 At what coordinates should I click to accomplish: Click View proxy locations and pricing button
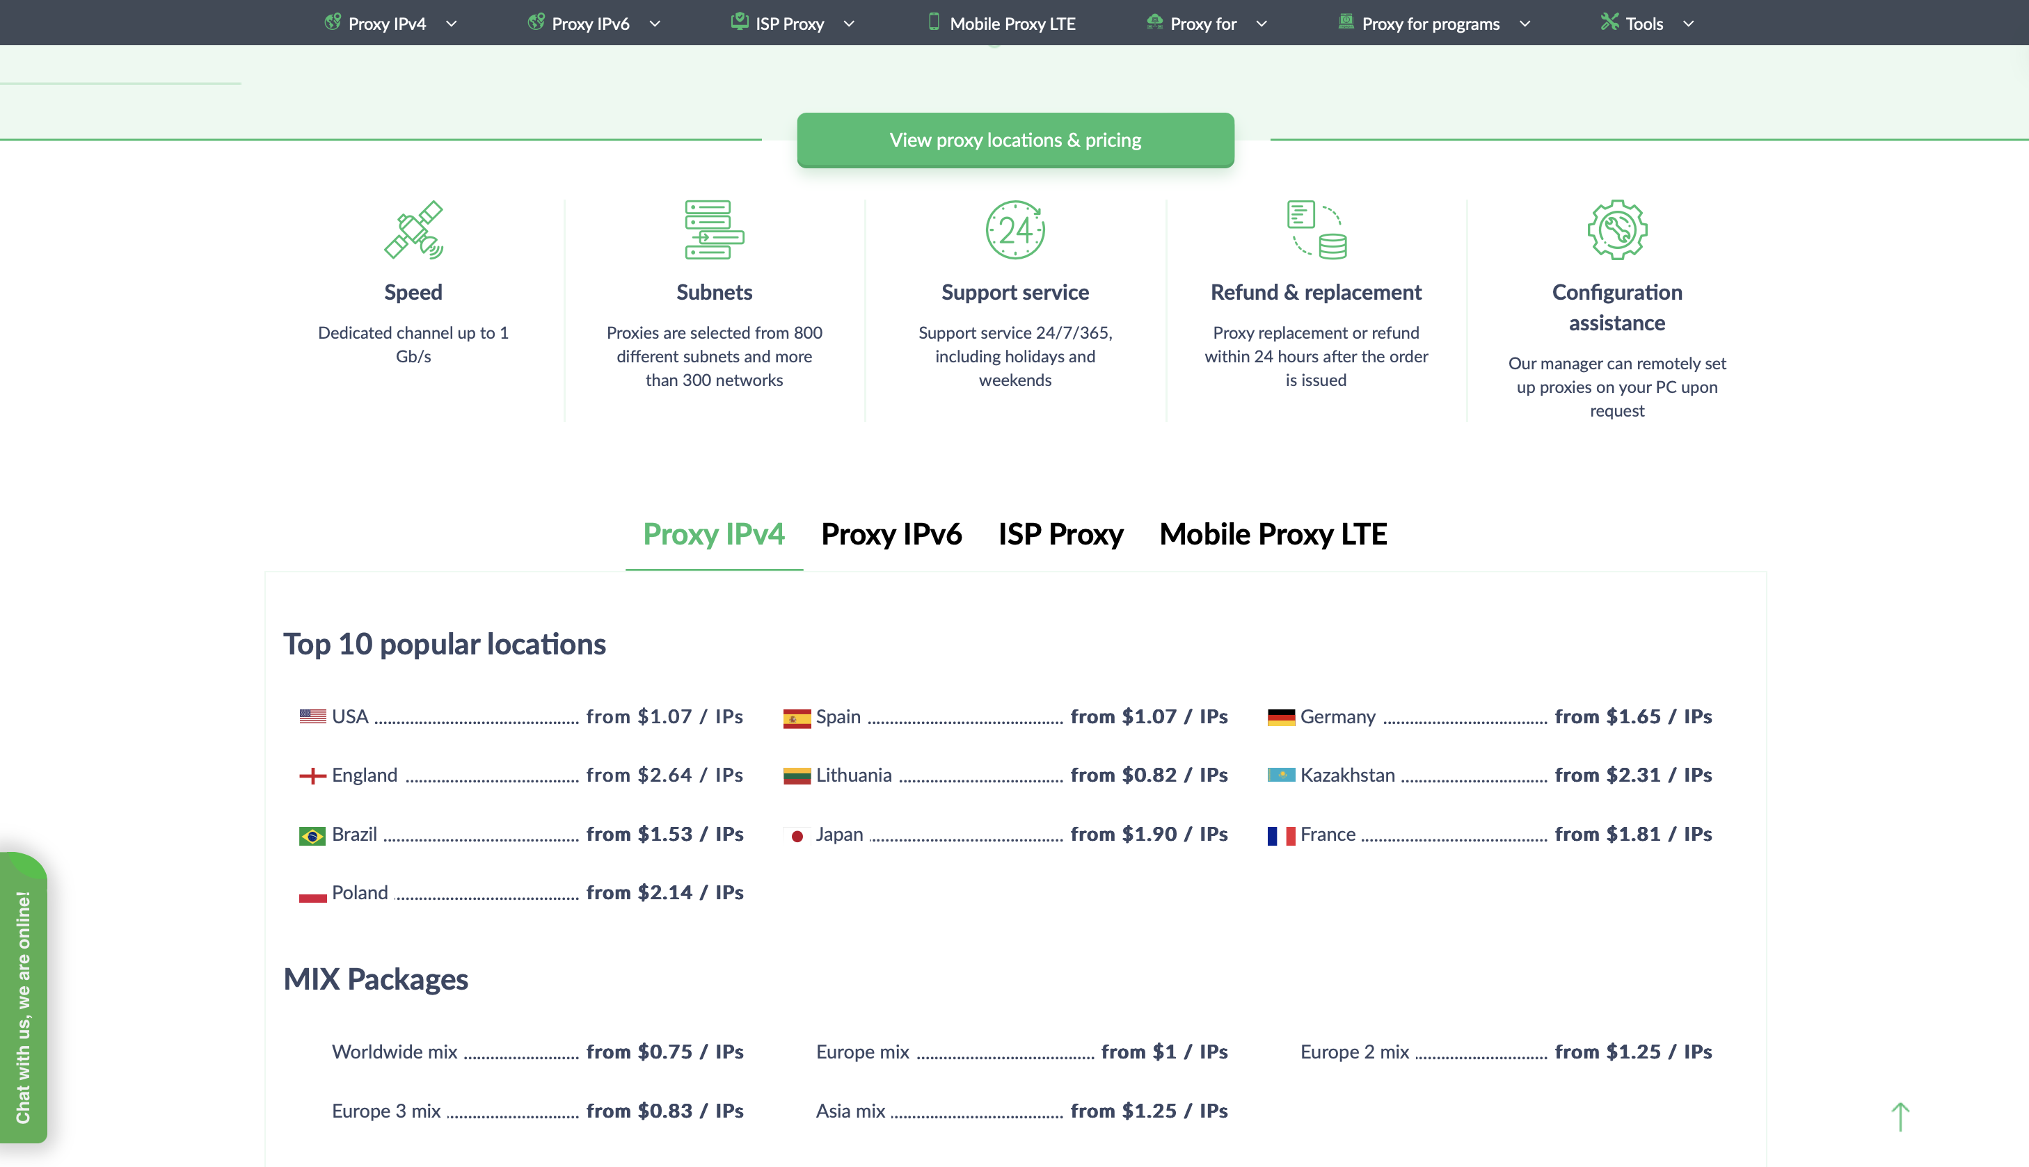1015,138
